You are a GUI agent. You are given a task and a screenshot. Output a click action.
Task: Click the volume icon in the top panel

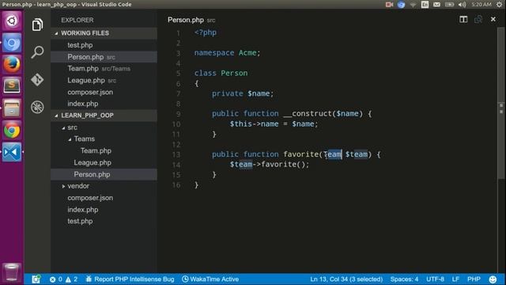(462, 4)
